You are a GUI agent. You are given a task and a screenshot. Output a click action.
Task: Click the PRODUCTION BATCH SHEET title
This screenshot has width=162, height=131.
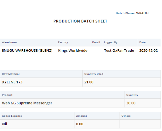click(80, 21)
